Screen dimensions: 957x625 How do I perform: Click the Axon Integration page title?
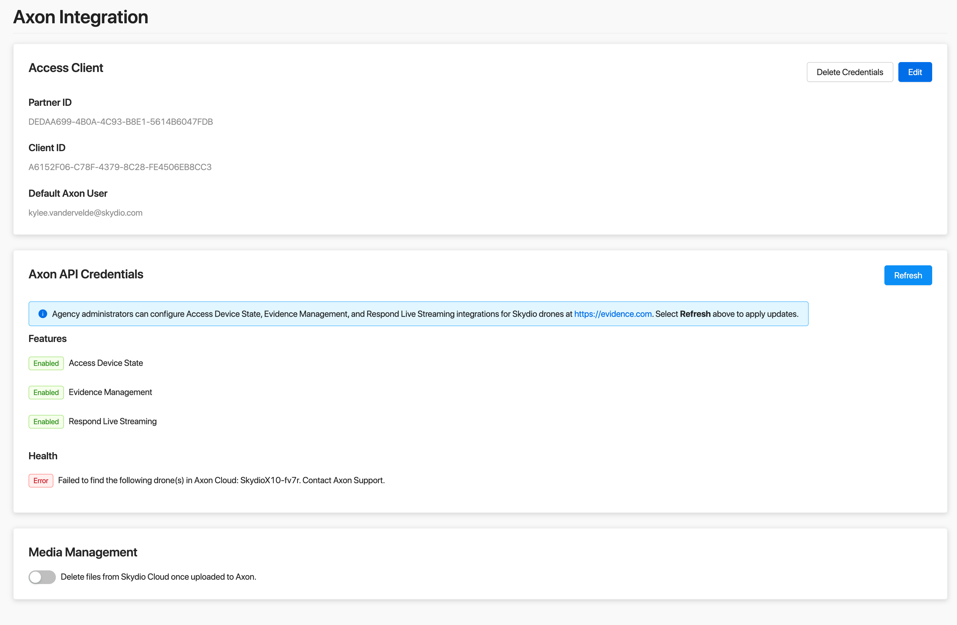click(x=80, y=17)
